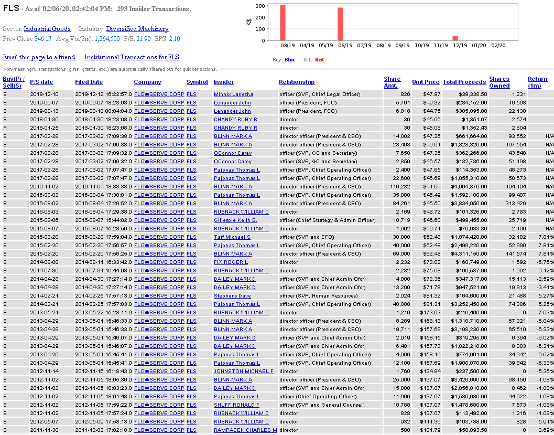Select relationship text 'officer (SVP, Human Resources)'
Image resolution: width=554 pixels, height=435 pixels.
[x=318, y=295]
